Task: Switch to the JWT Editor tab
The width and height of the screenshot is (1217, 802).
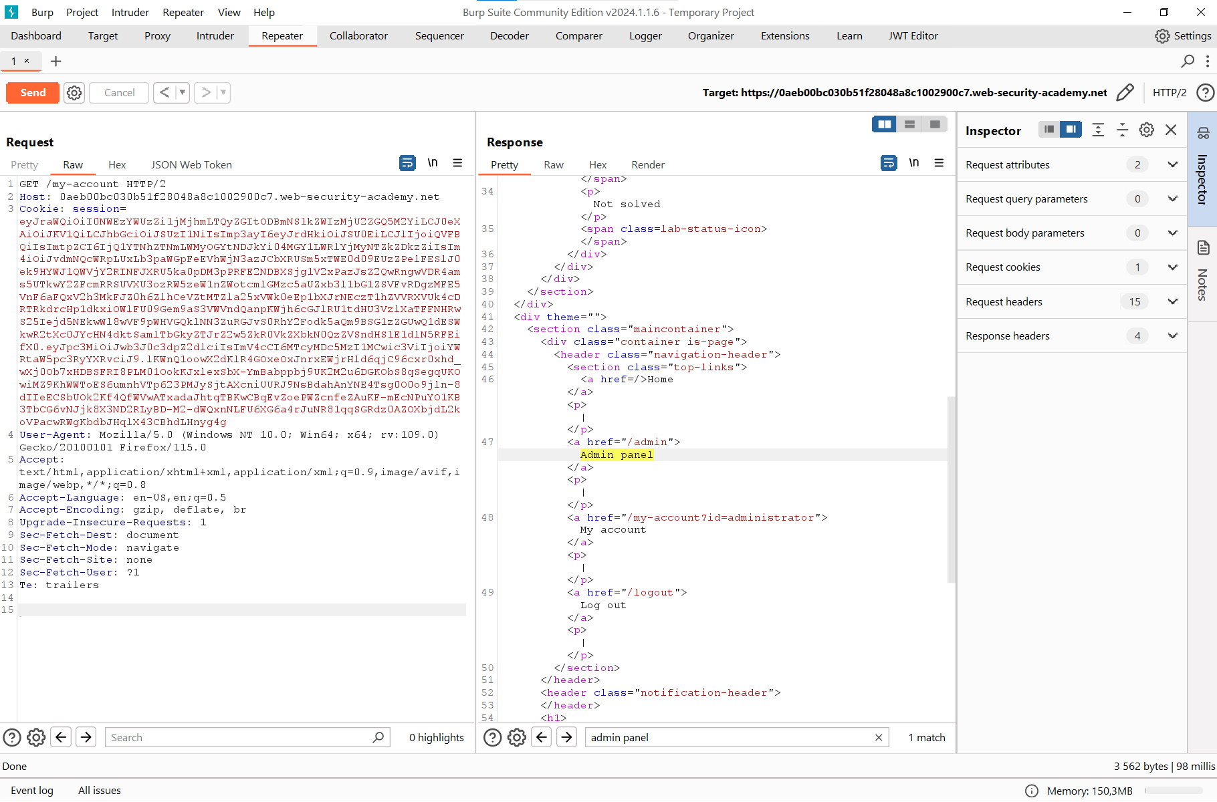Action: [913, 36]
